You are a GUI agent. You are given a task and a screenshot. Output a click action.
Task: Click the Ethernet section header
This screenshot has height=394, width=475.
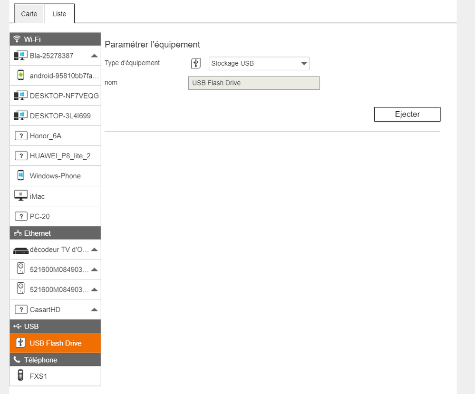pyautogui.click(x=55, y=233)
